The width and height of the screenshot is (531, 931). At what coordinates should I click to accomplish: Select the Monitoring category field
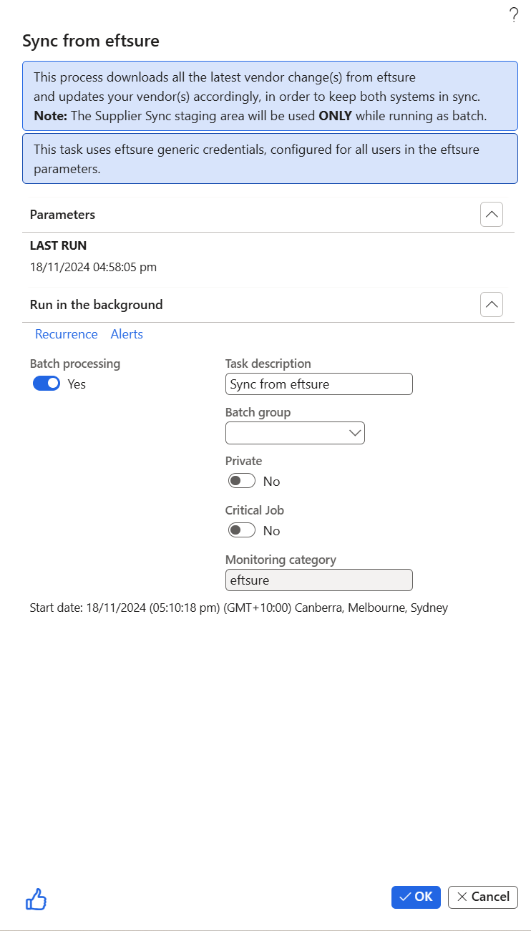319,580
